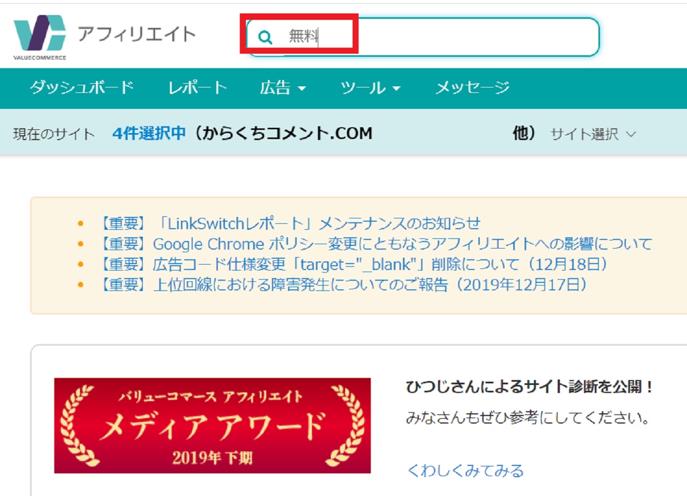Click the 4件選択中 link
This screenshot has width=687, height=496.
coord(149,134)
